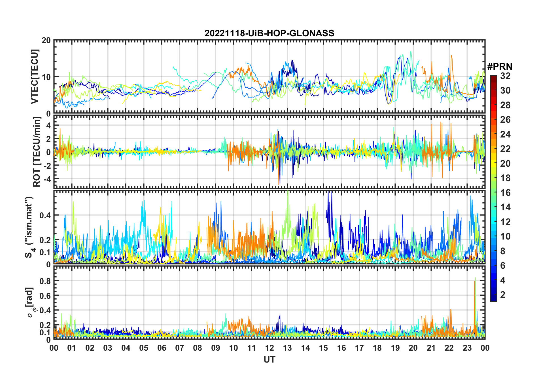
Task: Click the orange PRN 24 region of colorbar
Action: (493, 134)
